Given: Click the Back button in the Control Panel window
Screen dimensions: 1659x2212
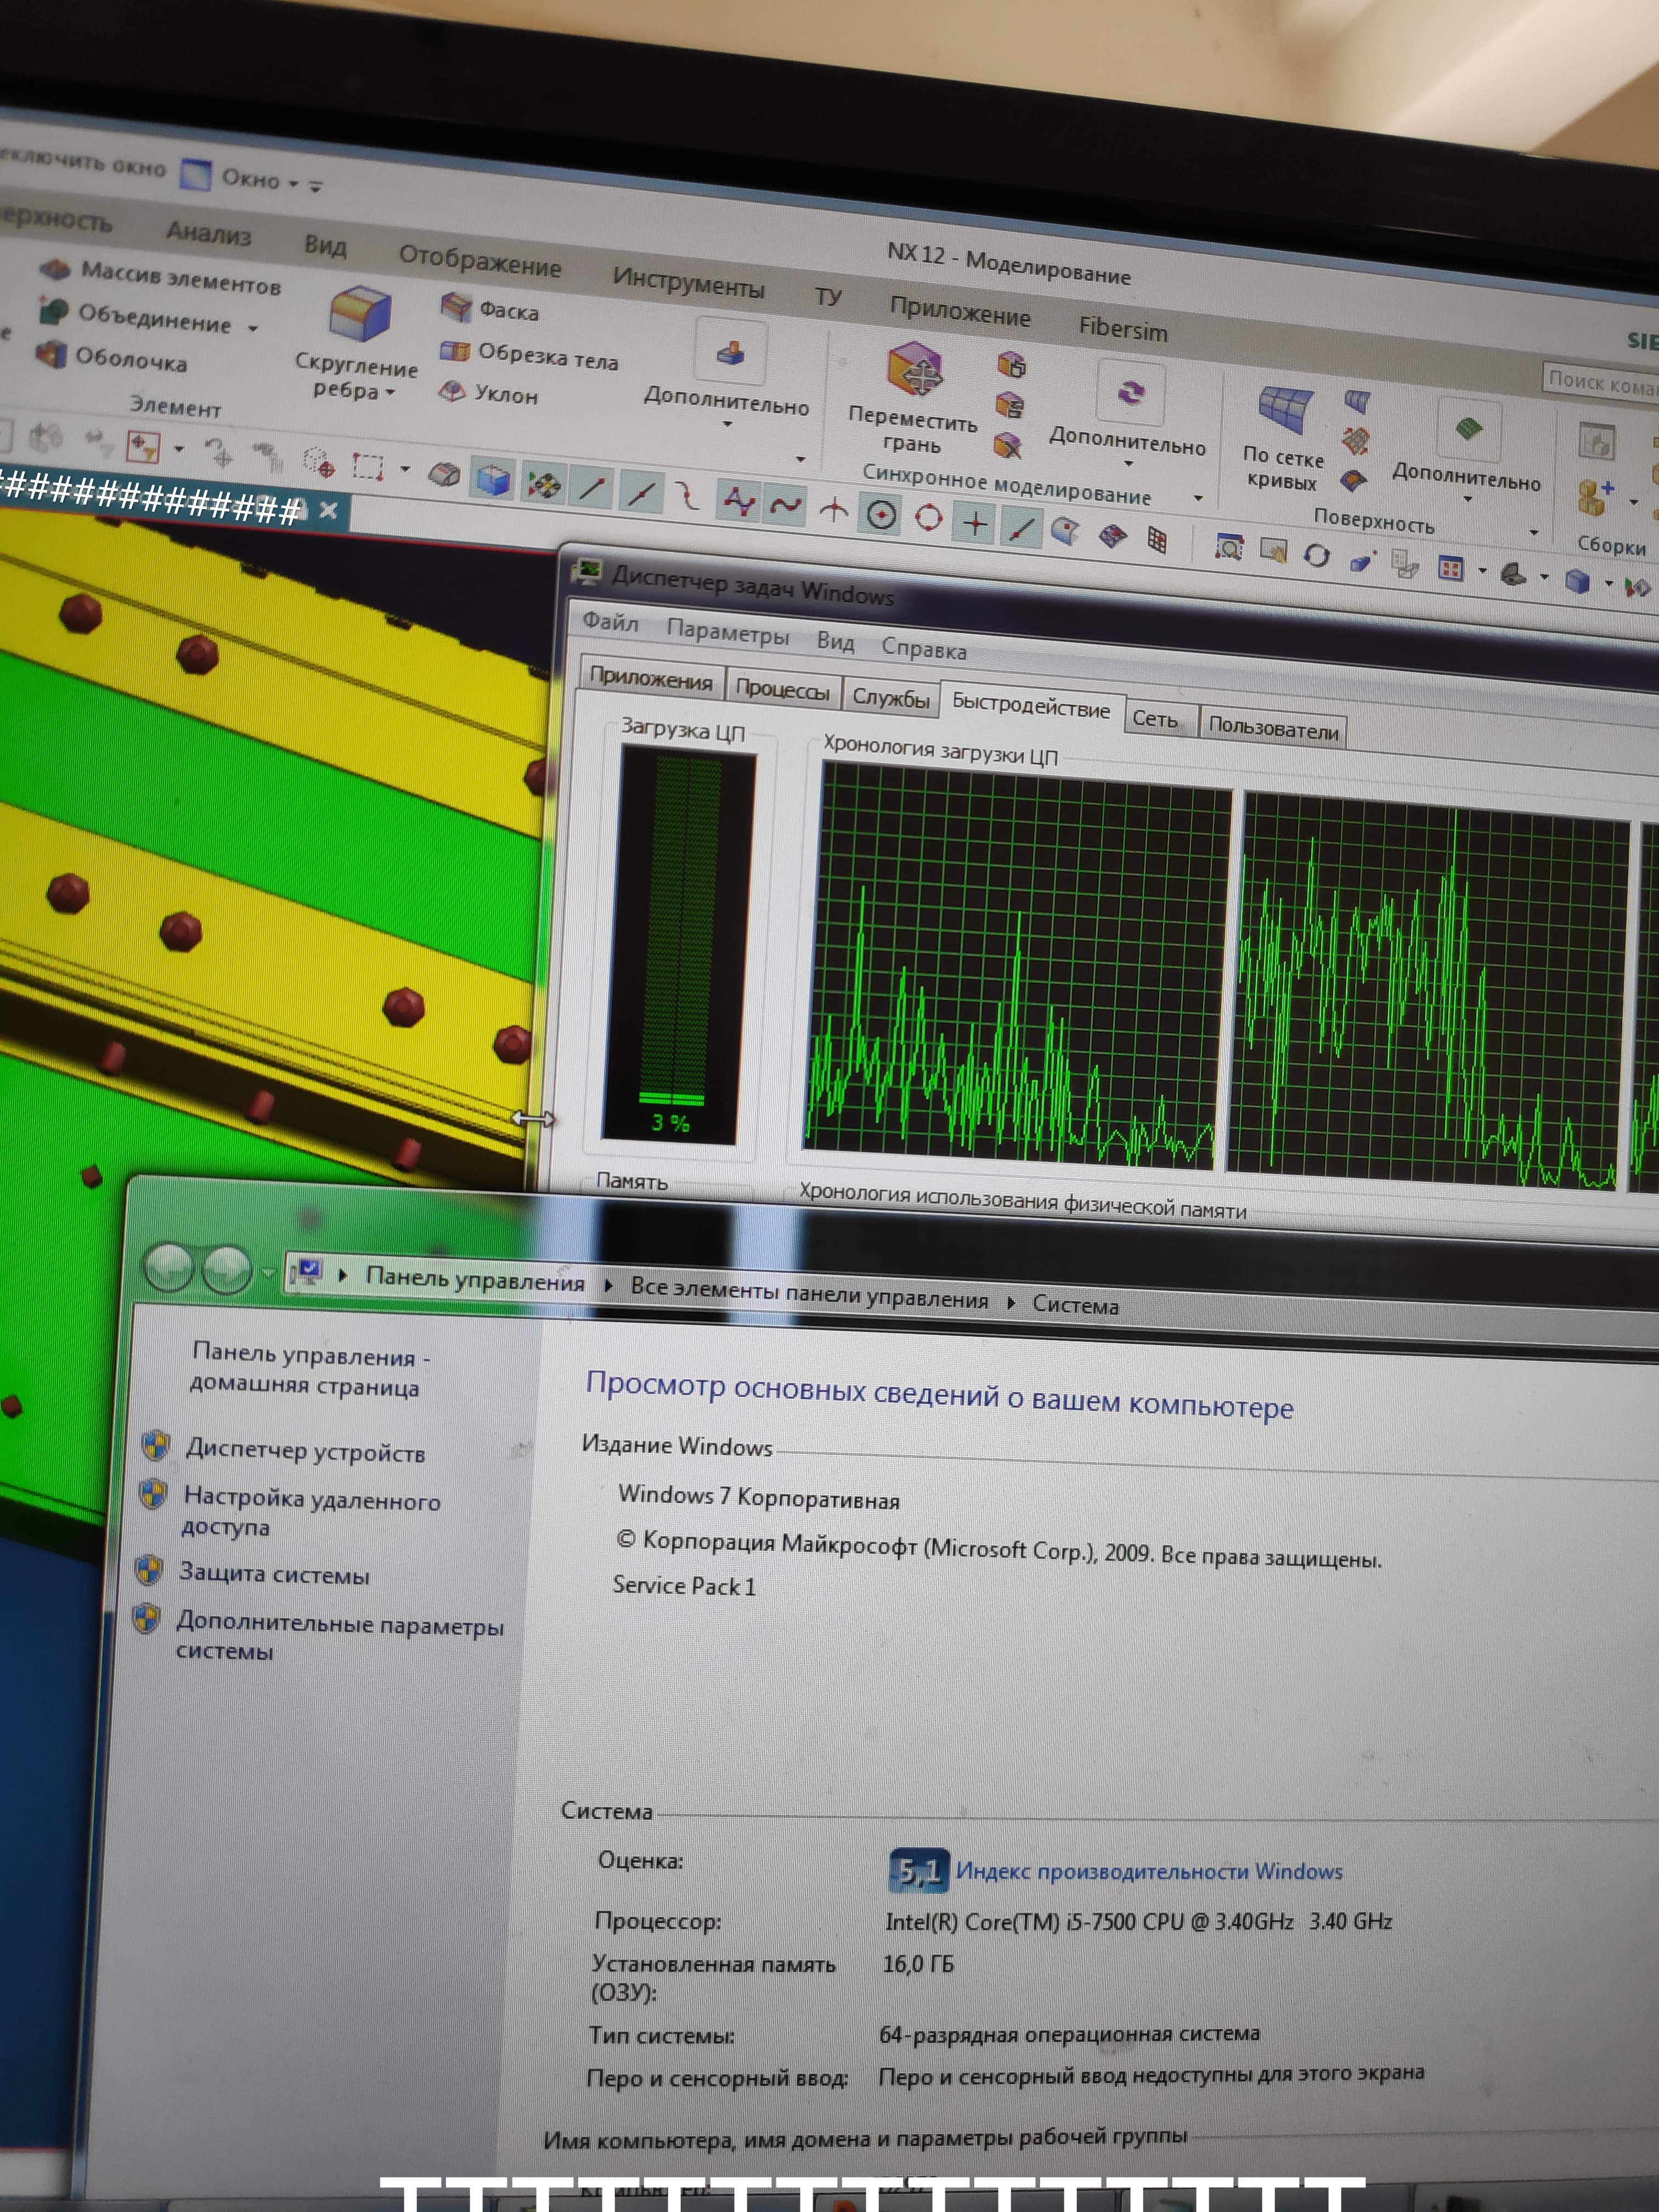Looking at the screenshot, I should pos(168,1268).
